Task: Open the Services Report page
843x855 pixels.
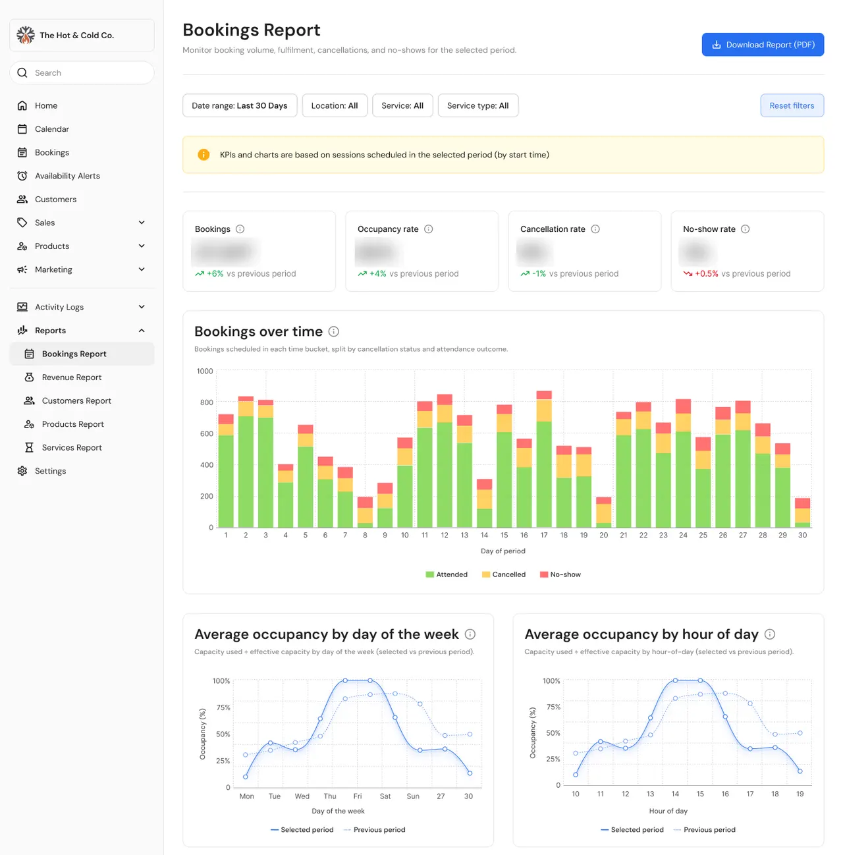Action: click(82, 447)
